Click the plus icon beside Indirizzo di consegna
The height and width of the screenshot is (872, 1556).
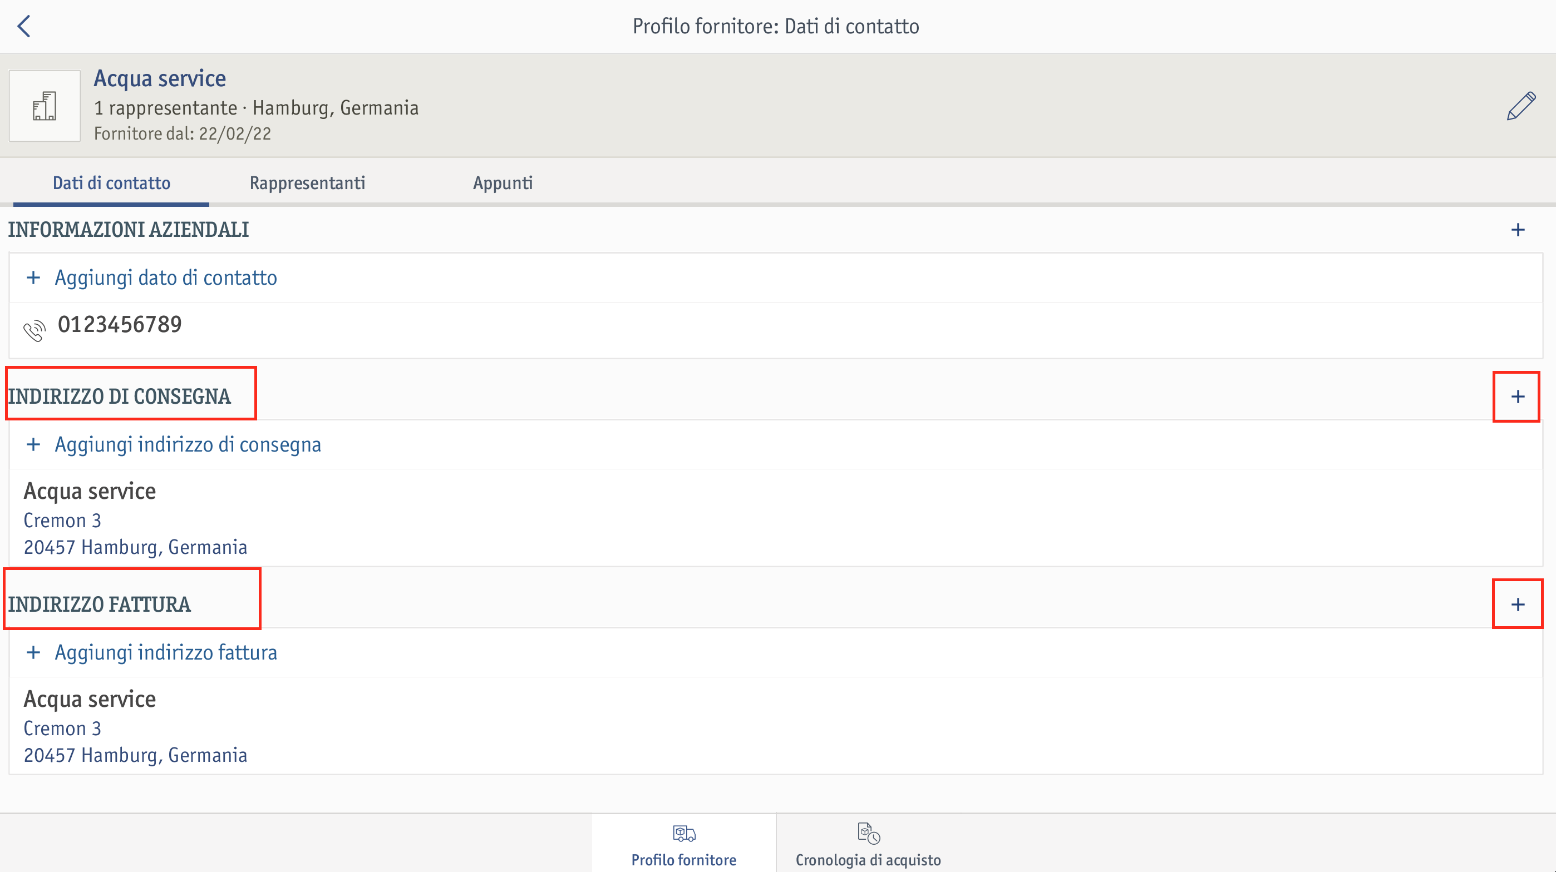[1518, 397]
